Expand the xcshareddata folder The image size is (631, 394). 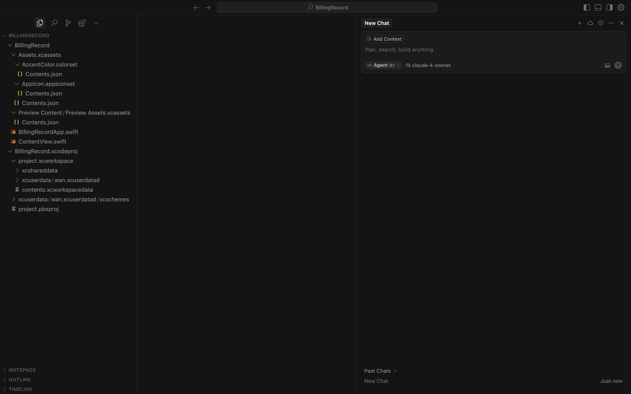[x=69, y=170]
